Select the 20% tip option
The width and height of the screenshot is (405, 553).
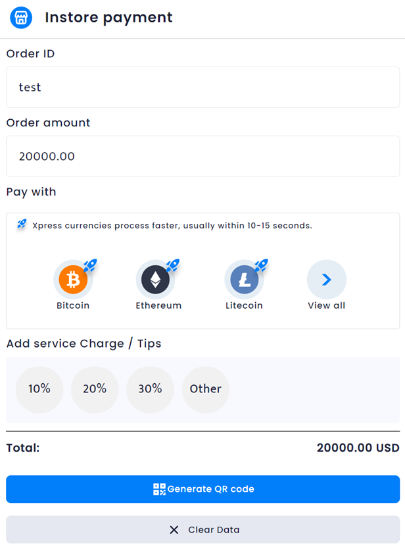click(x=95, y=390)
